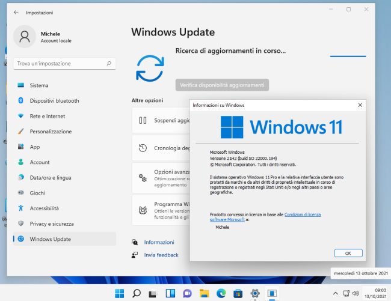
Task: Open Cronologia degli aggiornamenti option
Action: coord(161,148)
